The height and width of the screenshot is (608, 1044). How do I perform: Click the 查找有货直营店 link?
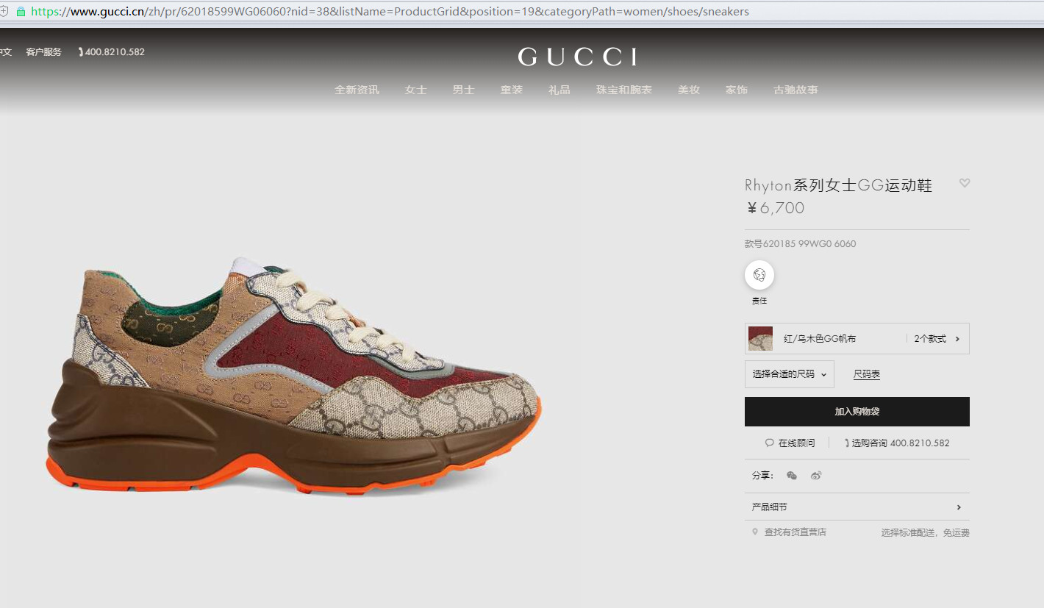[795, 532]
